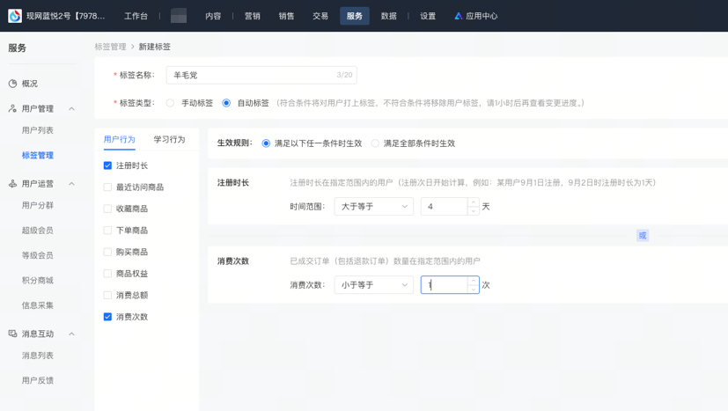Increase the 注册时长 days stepper
Viewport: 728px width, 411px height.
[x=473, y=202]
